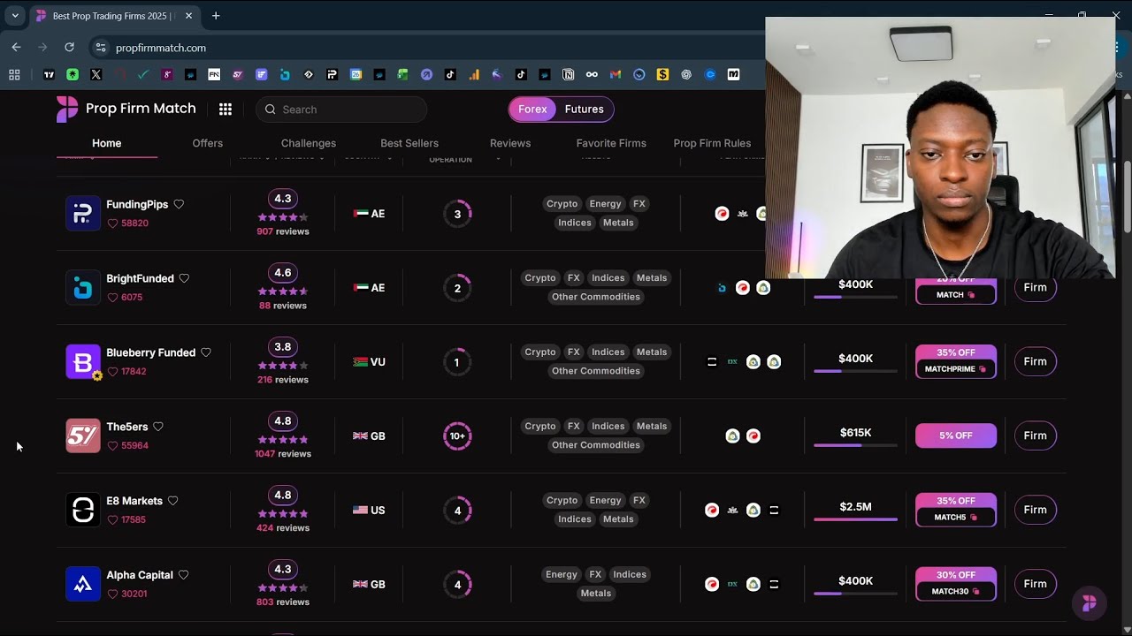1132x636 pixels.
Task: Copy the MATCH30 code with its copy icon
Action: tap(975, 592)
